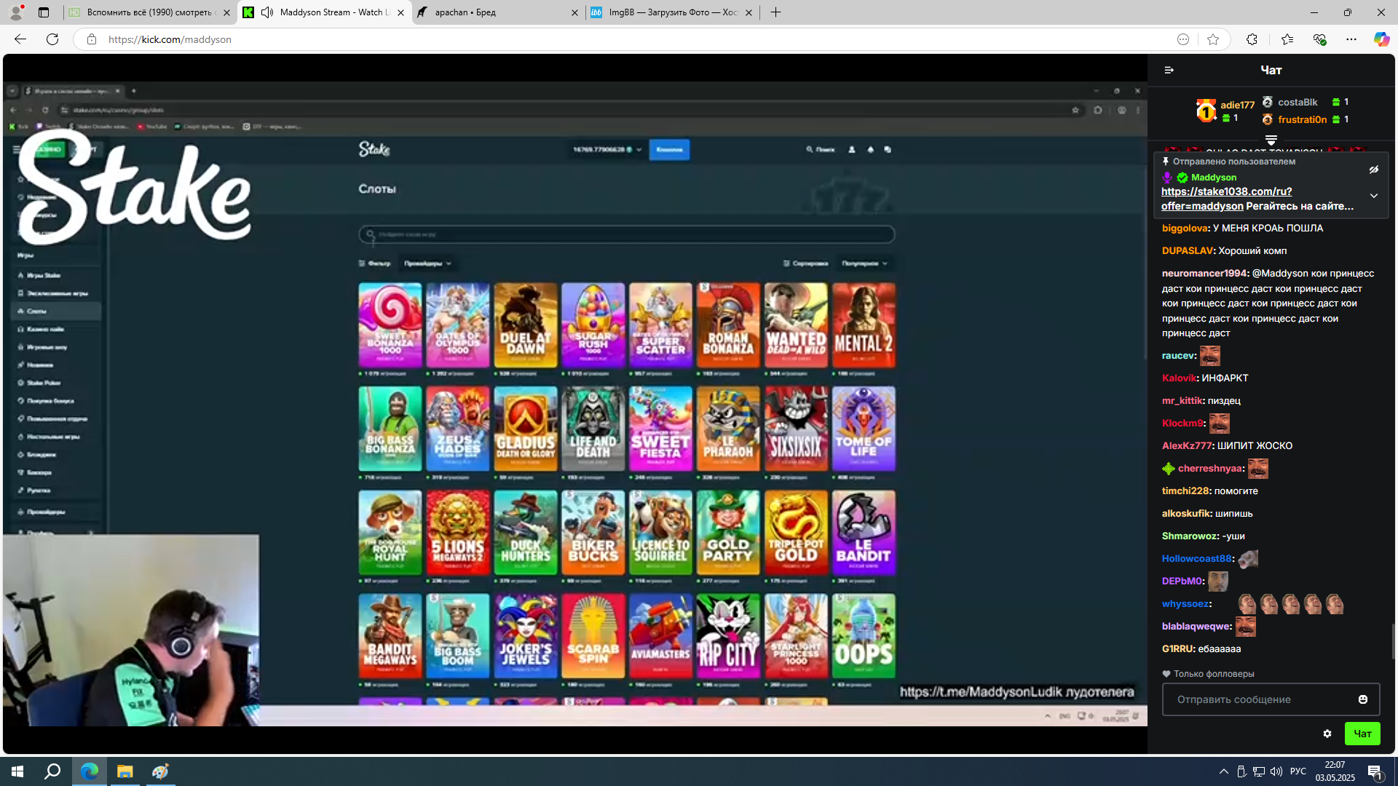This screenshot has height=786, width=1398.
Task: Expand the gift leaderboard with the down arrow
Action: pos(1271,140)
